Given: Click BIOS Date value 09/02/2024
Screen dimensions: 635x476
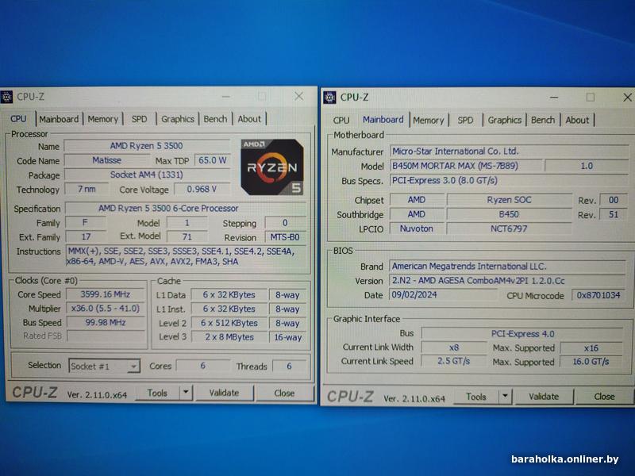Looking at the screenshot, I should pyautogui.click(x=443, y=294).
